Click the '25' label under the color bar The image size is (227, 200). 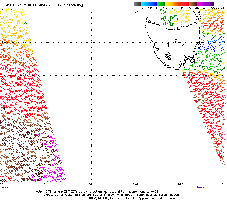[x=173, y=8]
